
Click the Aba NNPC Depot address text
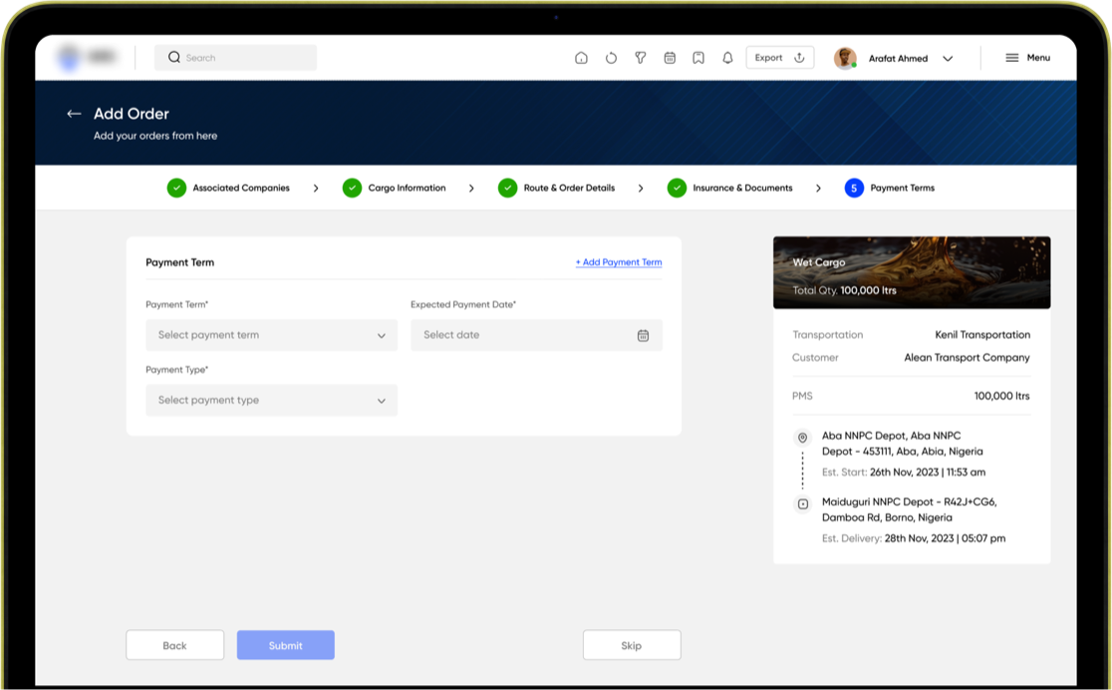click(902, 444)
